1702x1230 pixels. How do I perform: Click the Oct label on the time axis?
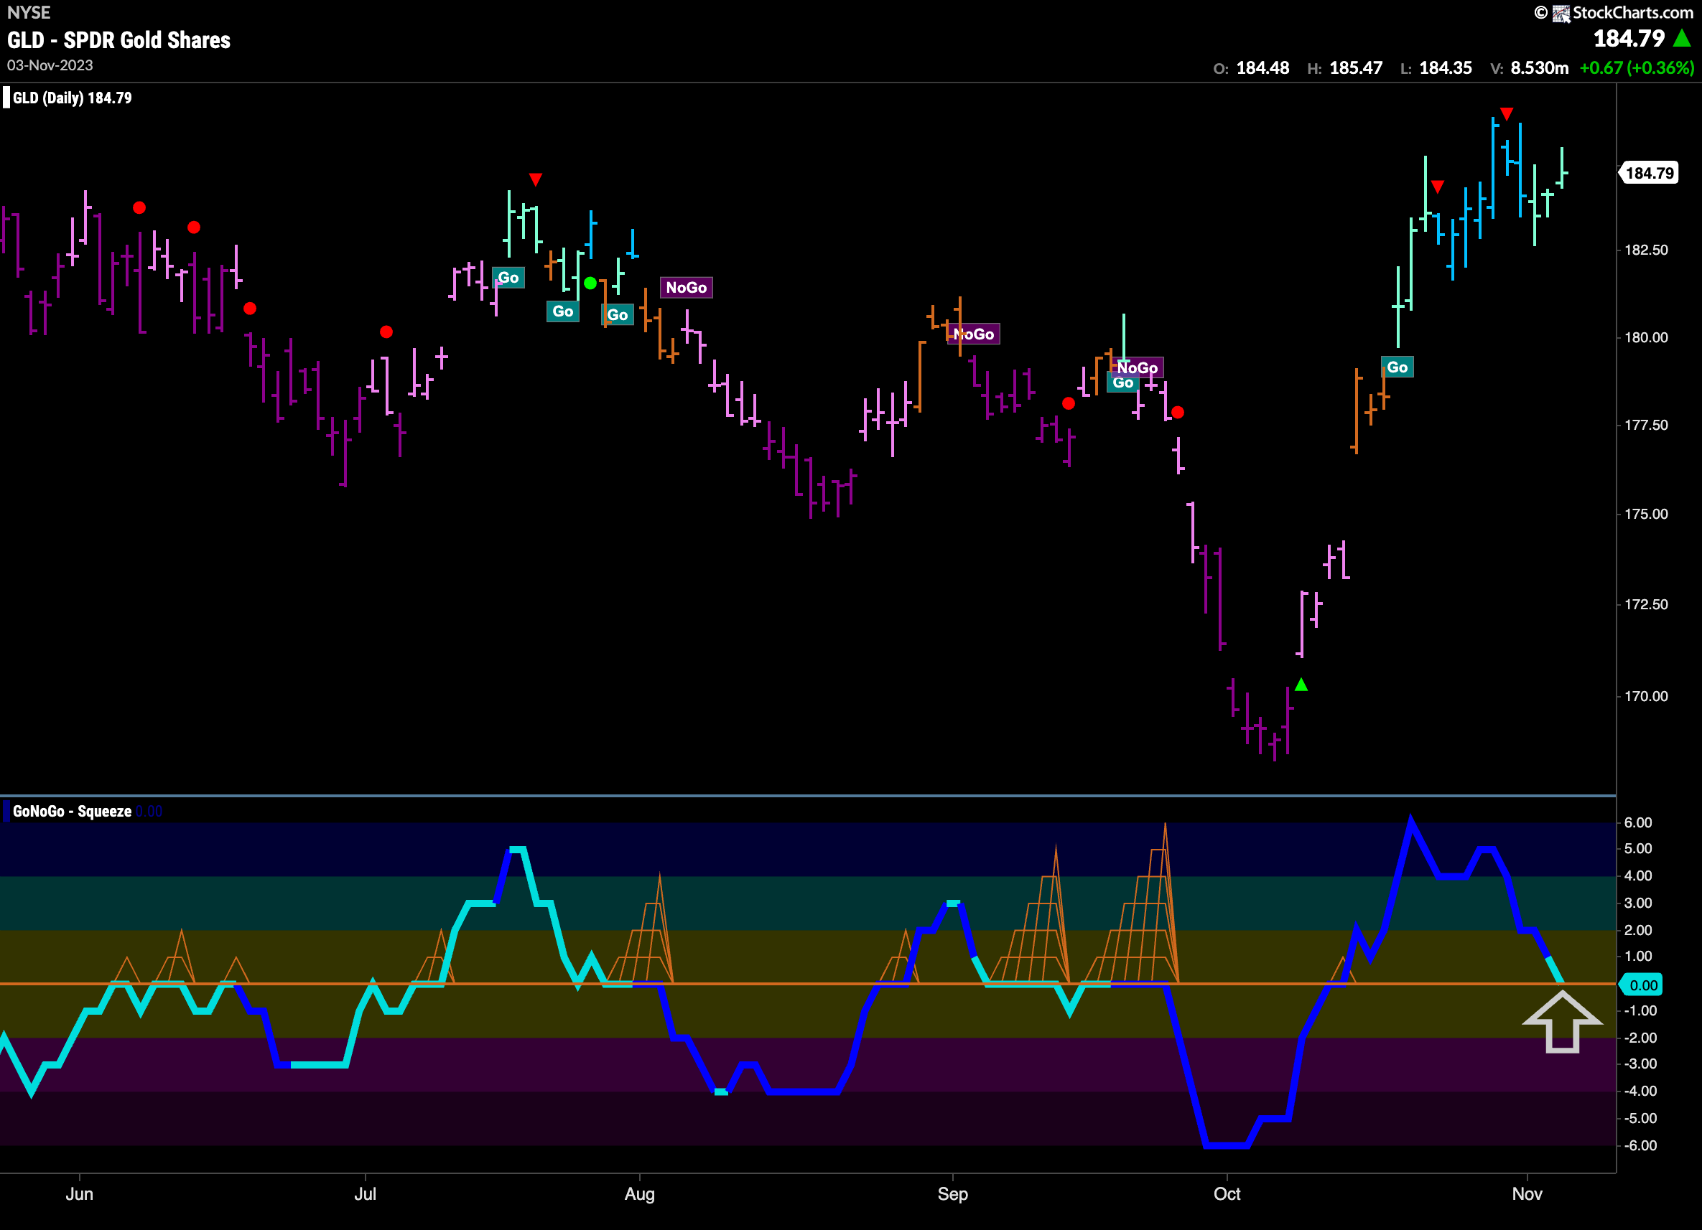(1227, 1194)
